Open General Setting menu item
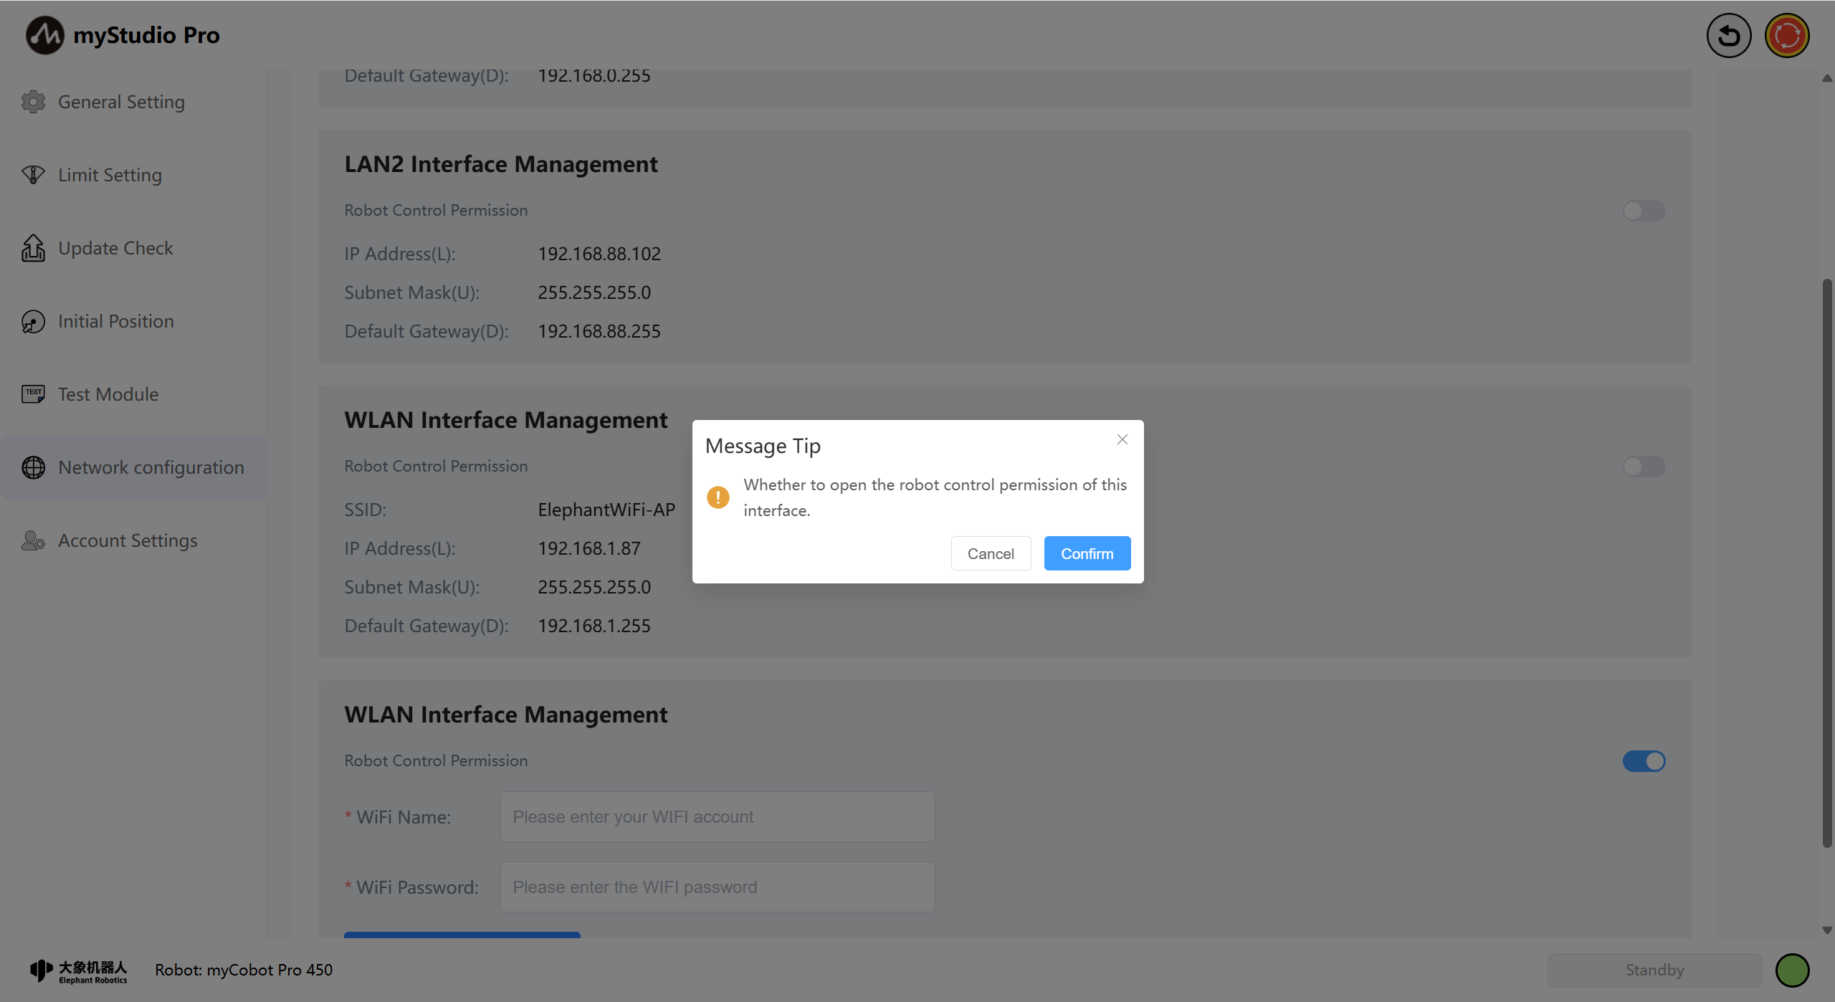 click(121, 102)
